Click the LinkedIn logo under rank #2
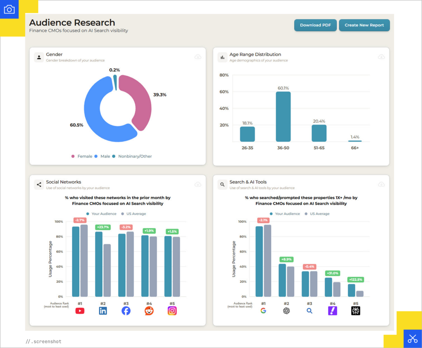The image size is (422, 348). click(x=103, y=311)
